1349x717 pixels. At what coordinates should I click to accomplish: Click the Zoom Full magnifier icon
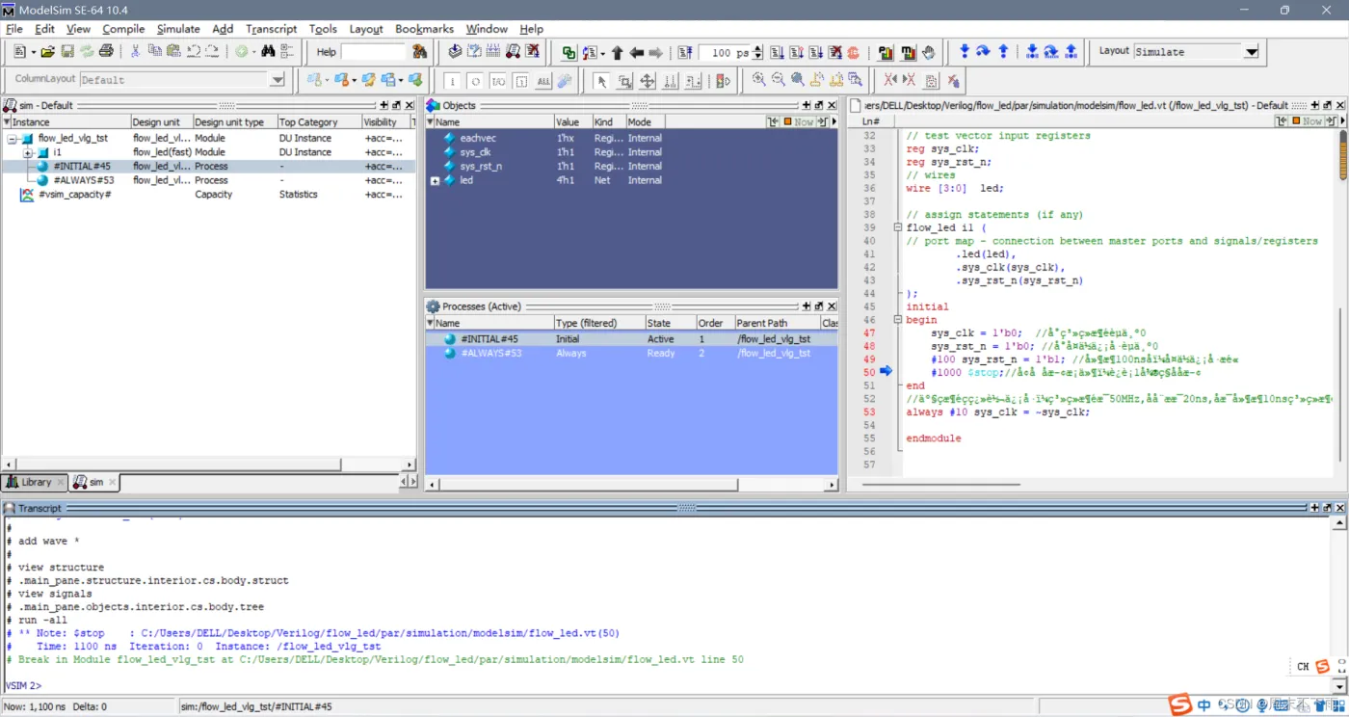coord(798,80)
